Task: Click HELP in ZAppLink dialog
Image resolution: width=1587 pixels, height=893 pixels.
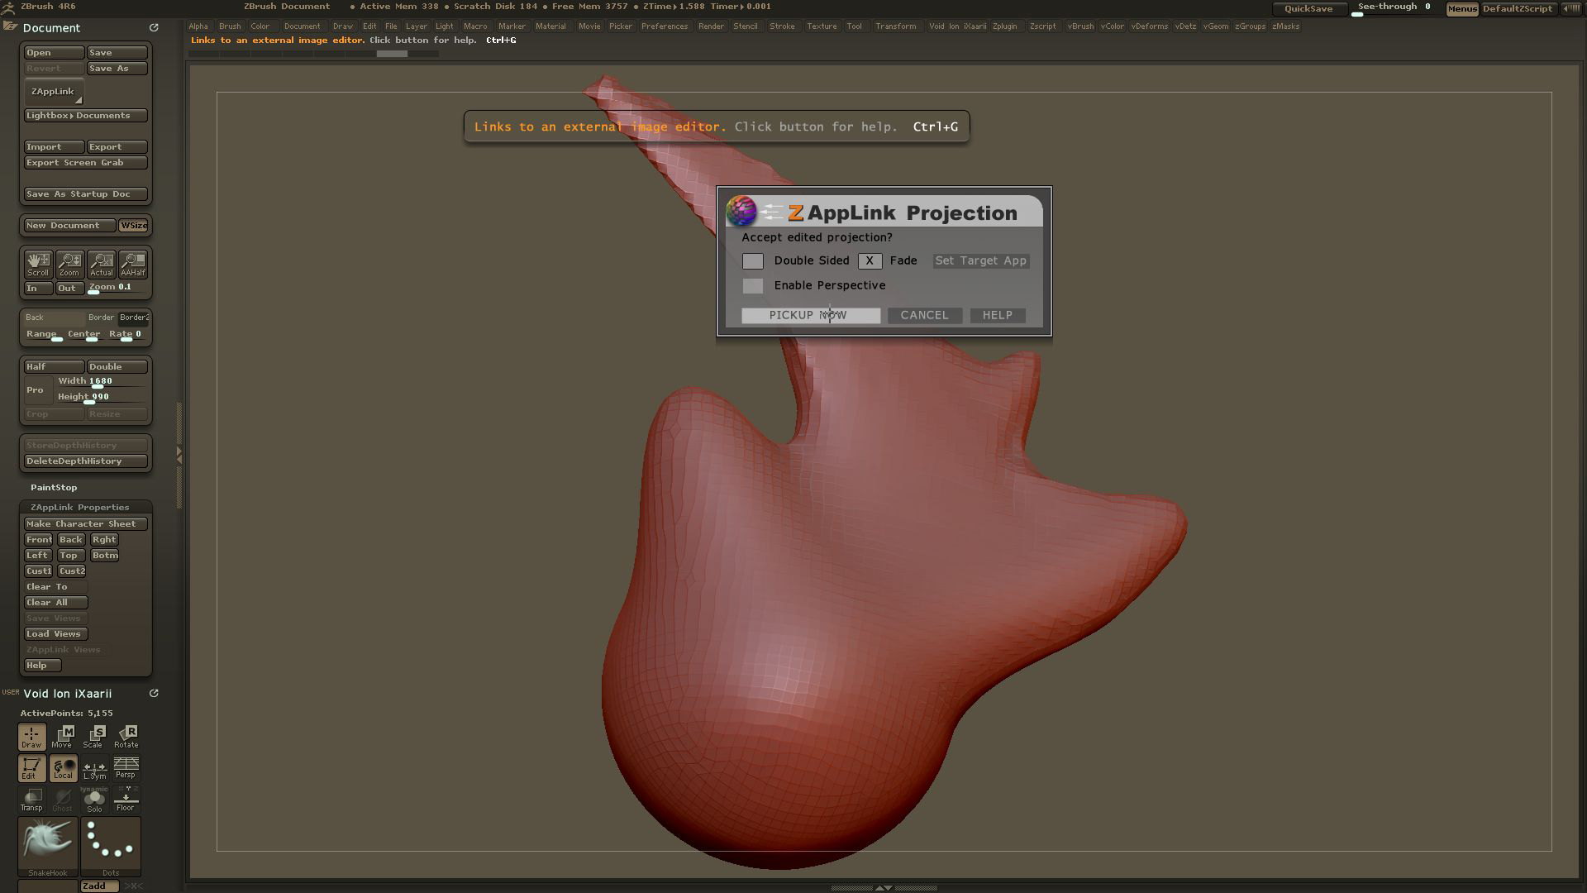Action: [997, 316]
